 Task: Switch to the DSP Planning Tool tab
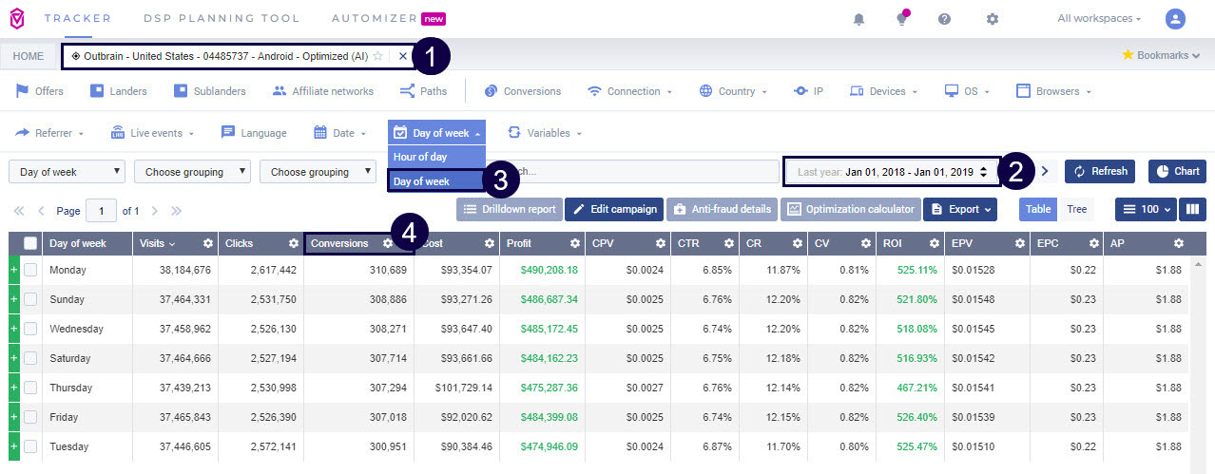[x=222, y=18]
